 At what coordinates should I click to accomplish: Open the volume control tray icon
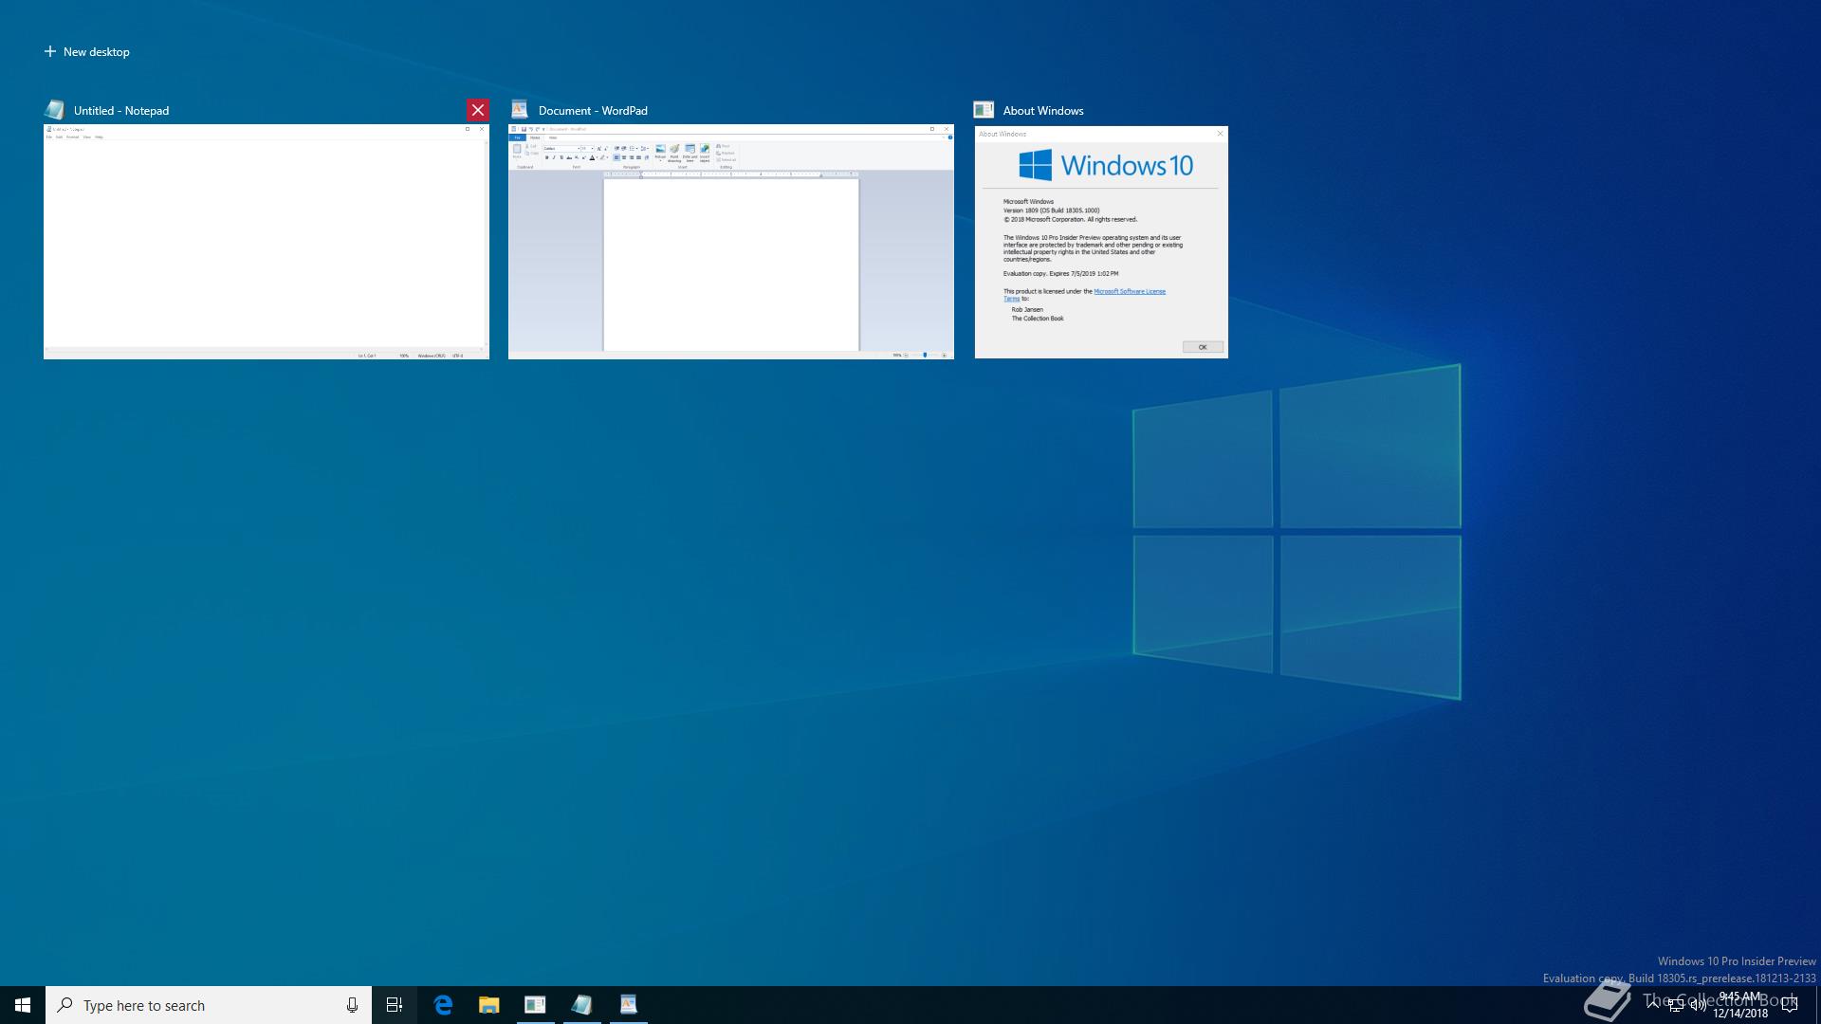(x=1699, y=1006)
